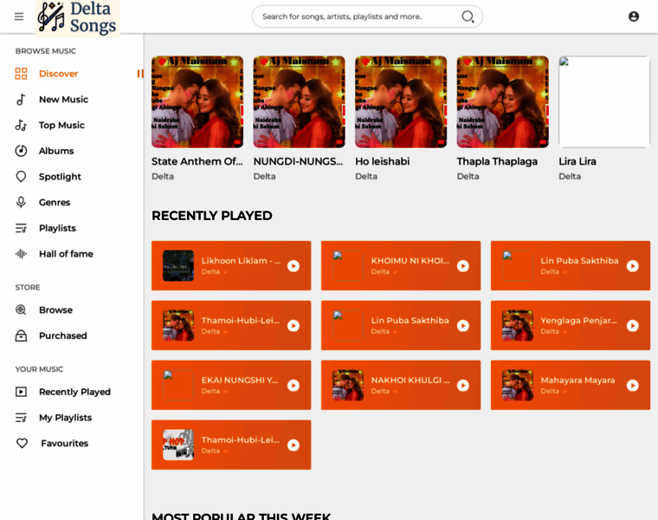Open Recently Played under Your Music
This screenshot has height=520, width=658.
tap(74, 392)
